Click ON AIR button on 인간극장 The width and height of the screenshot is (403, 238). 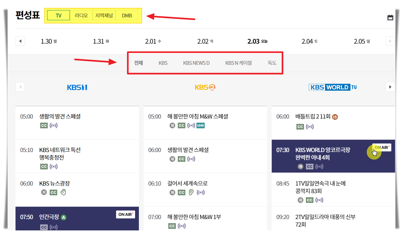126,215
